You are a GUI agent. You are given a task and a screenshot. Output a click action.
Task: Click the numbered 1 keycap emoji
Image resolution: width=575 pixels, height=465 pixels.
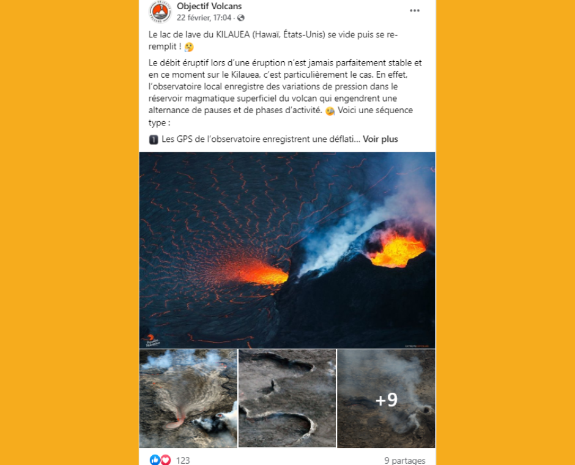[x=154, y=139]
